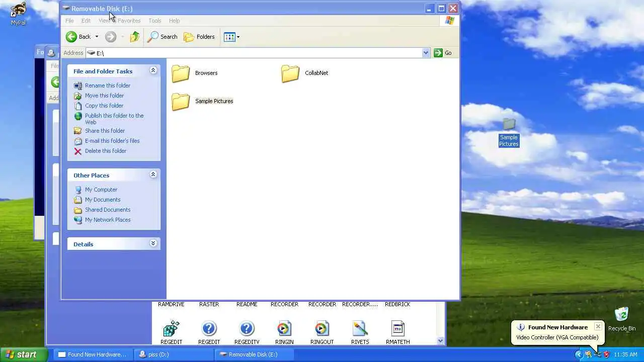
Task: Click Rename this folder link
Action: [x=108, y=85]
